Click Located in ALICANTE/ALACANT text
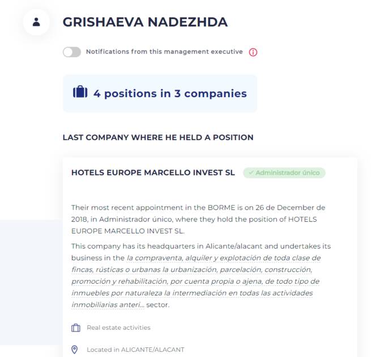The image size is (385, 357). tap(135, 350)
